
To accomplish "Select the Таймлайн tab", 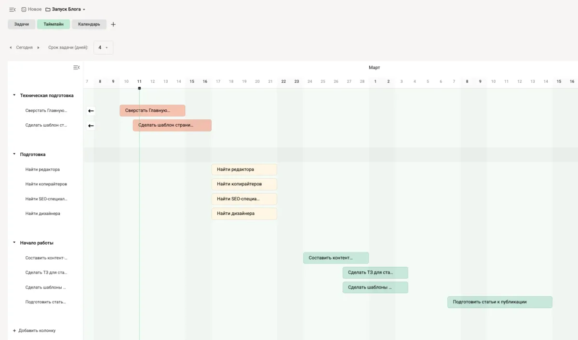I will click(54, 25).
